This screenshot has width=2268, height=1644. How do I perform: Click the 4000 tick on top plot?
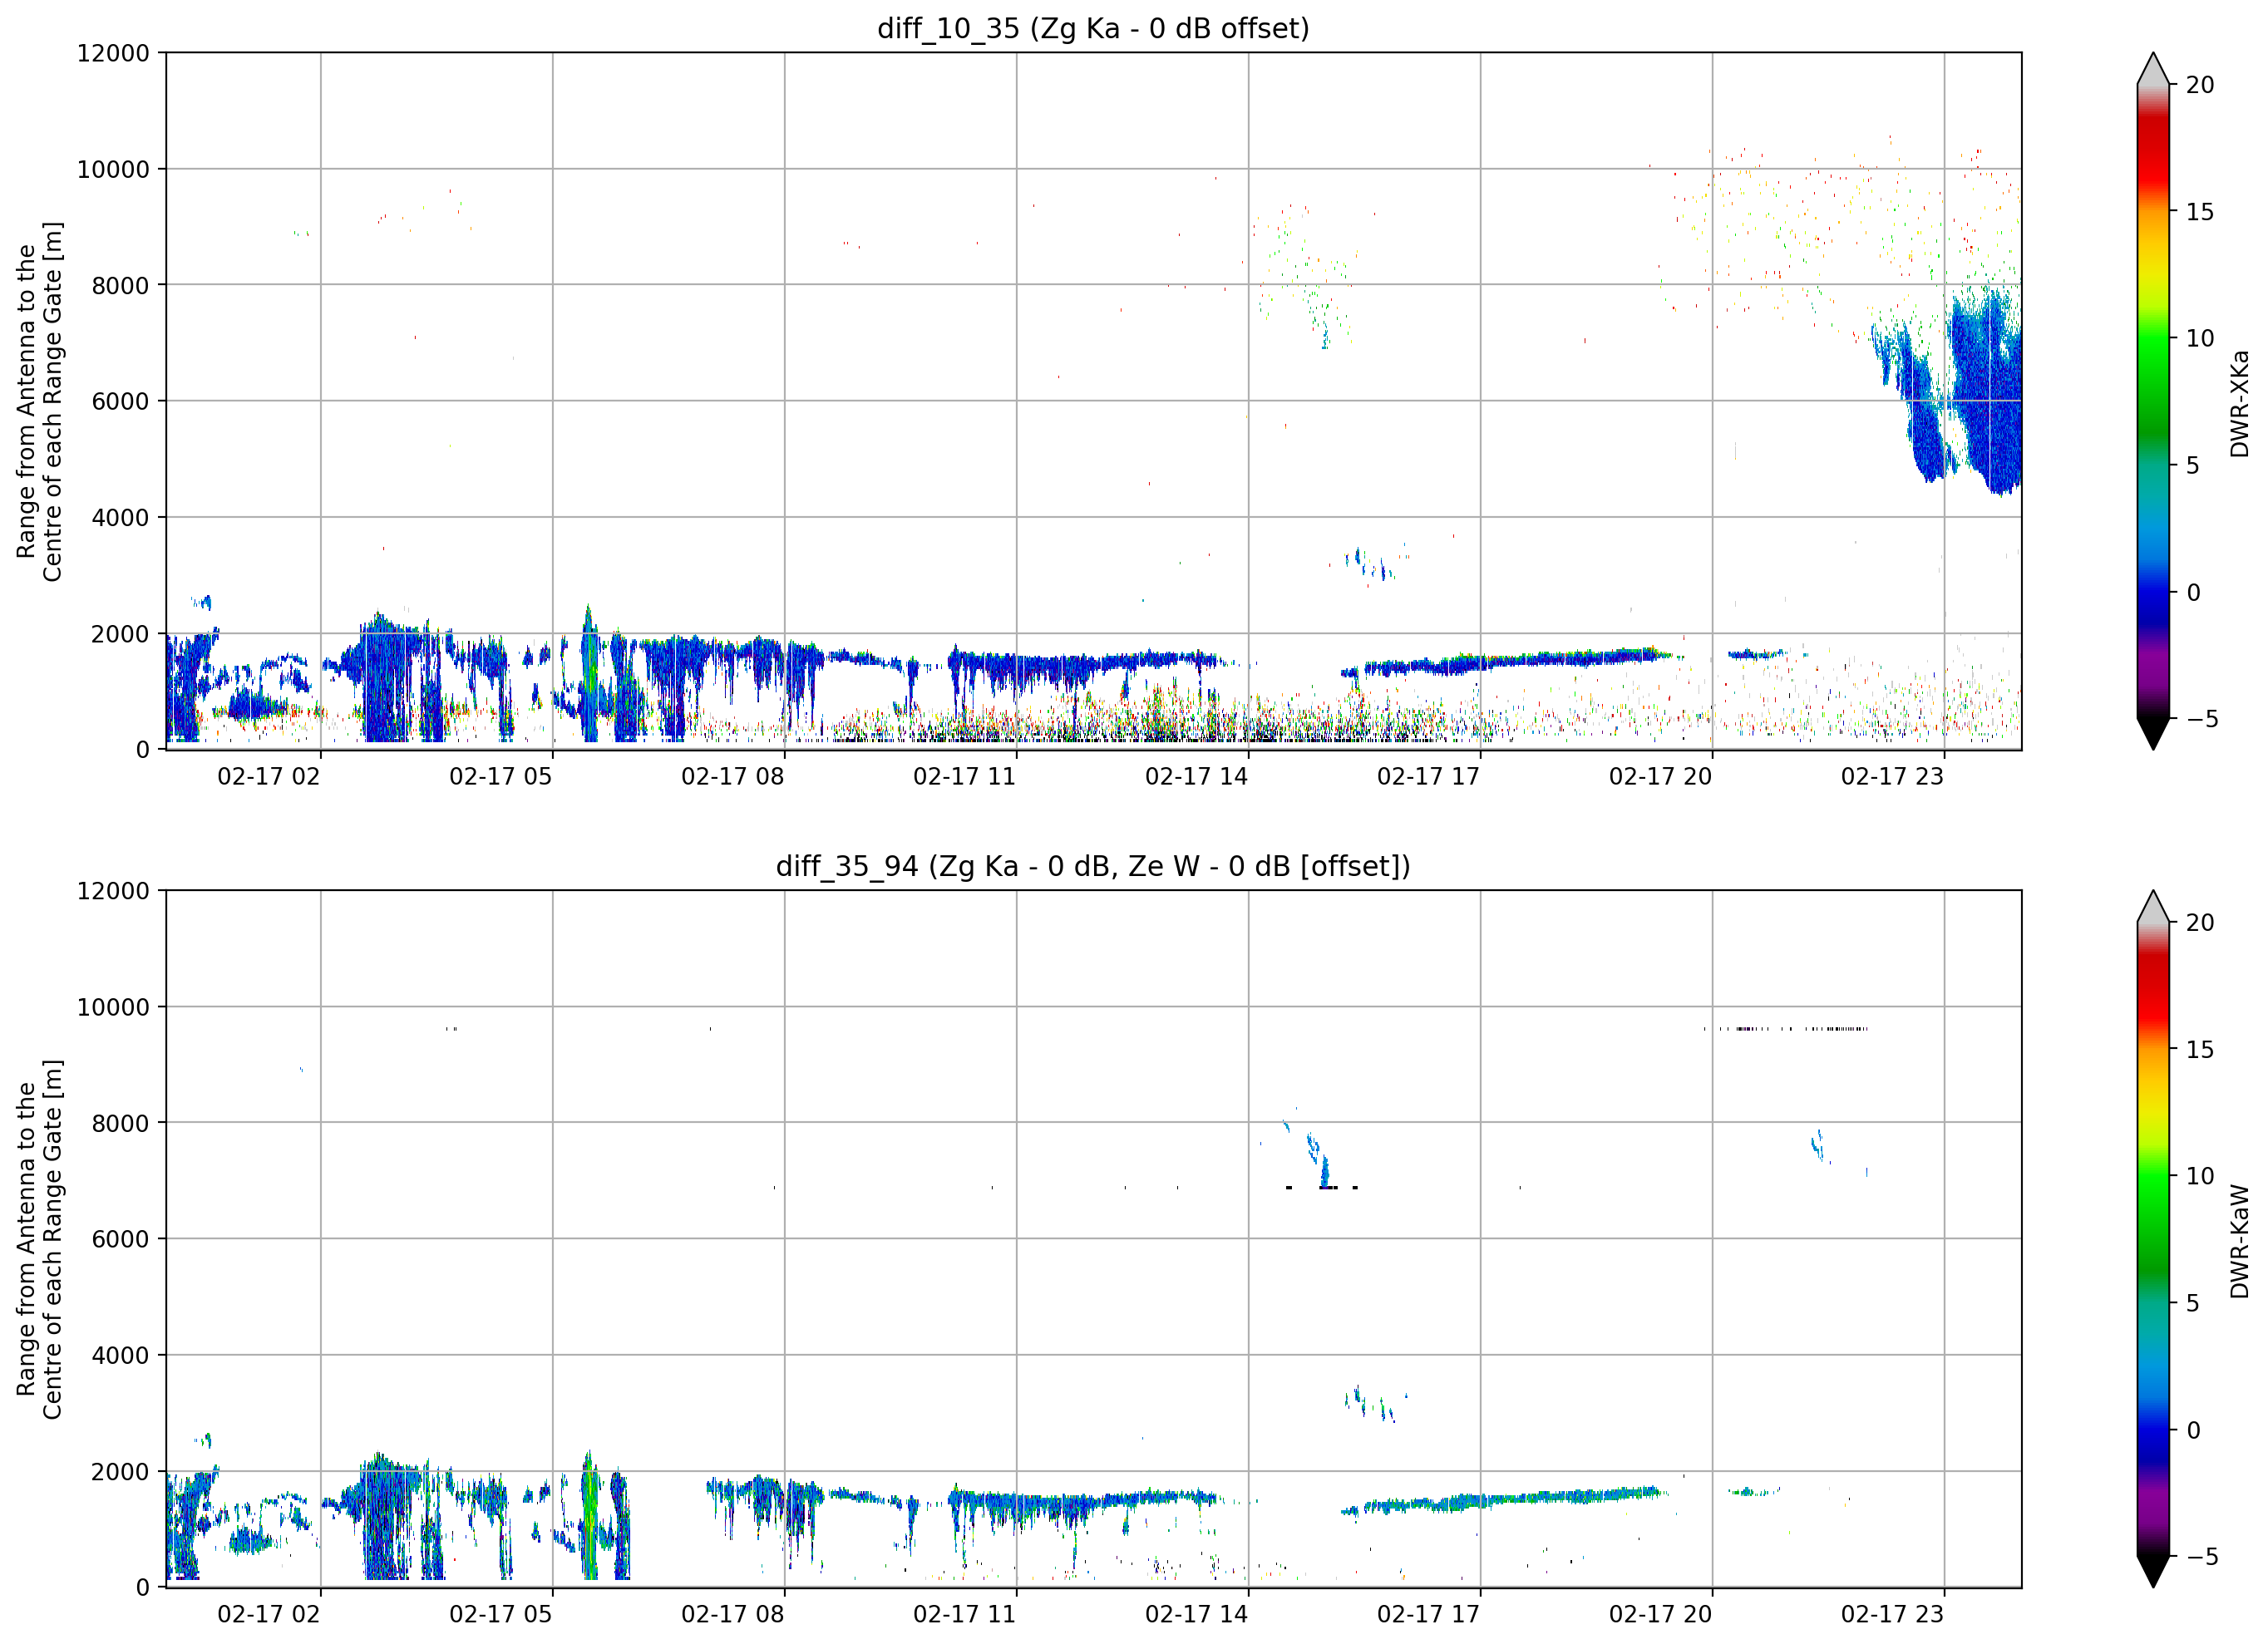[x=120, y=517]
